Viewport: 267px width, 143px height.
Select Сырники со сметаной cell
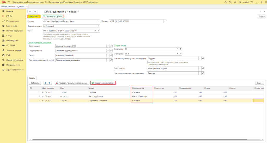[x=109, y=100]
